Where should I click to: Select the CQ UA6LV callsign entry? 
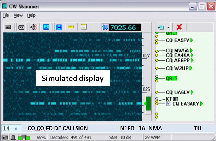point(178,92)
